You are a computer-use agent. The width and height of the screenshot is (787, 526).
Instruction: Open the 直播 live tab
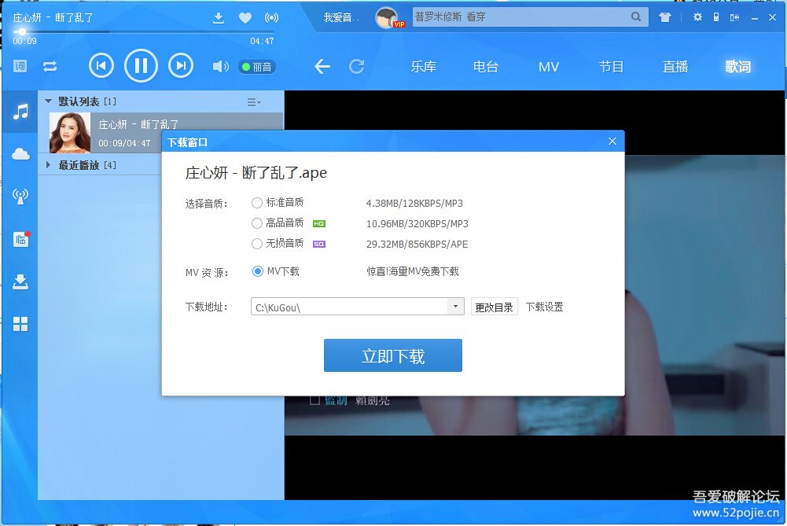(x=675, y=67)
